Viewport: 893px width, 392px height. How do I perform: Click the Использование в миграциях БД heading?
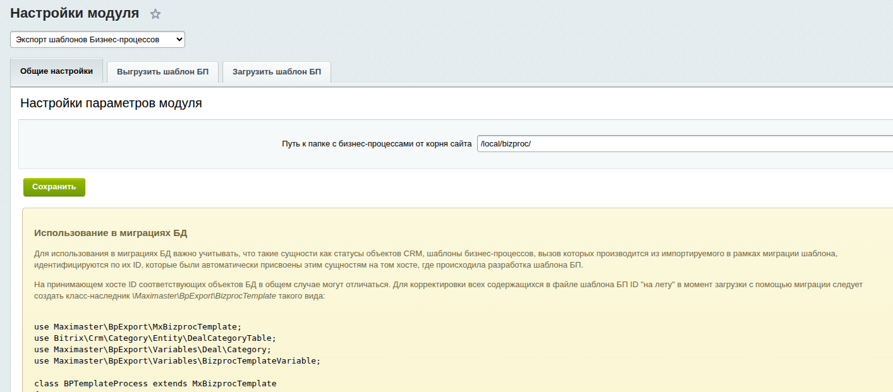tap(111, 233)
